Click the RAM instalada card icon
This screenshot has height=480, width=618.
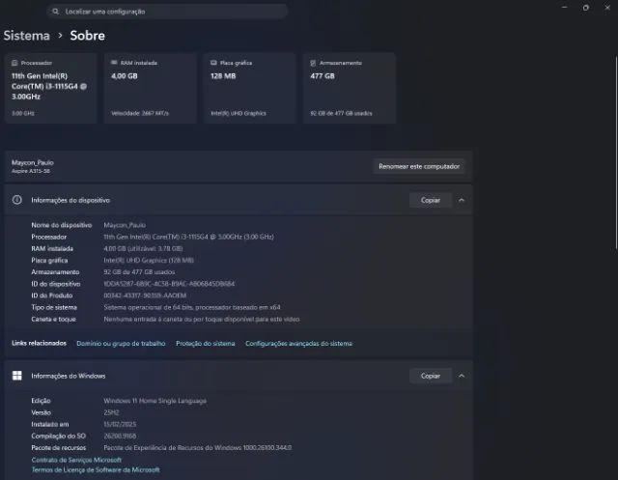click(114, 62)
